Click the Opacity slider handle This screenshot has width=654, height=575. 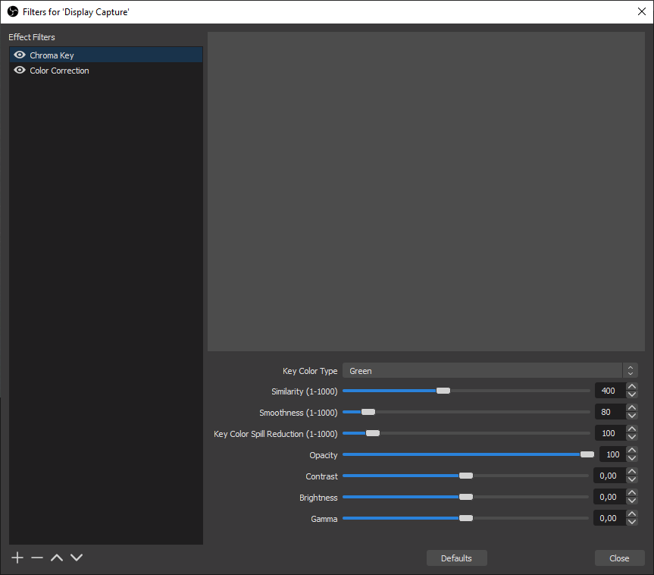tap(587, 454)
